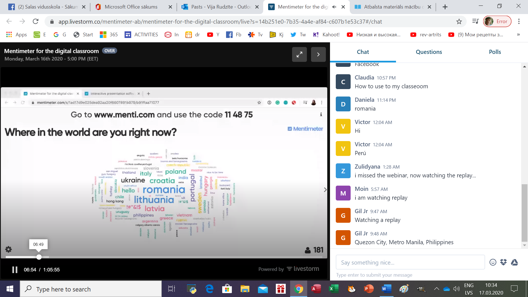Open the Chrome three-dot menu
The width and height of the screenshot is (528, 297).
point(519,21)
